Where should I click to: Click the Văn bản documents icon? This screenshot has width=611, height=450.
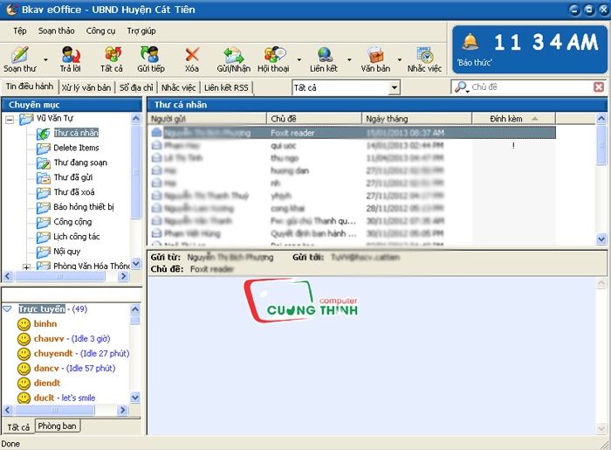coord(375,55)
